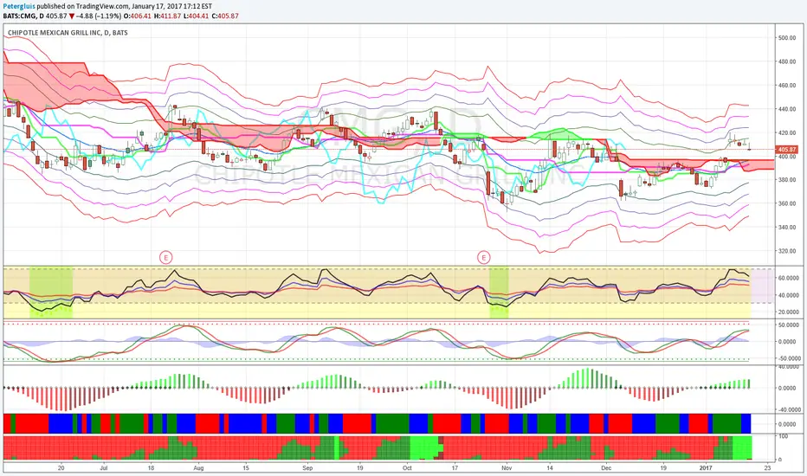Click the 320.00 price axis label
This screenshot has height=476, width=807.
[787, 251]
